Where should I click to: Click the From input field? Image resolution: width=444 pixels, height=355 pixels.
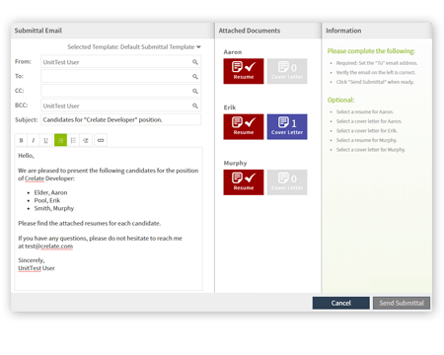tap(120, 62)
